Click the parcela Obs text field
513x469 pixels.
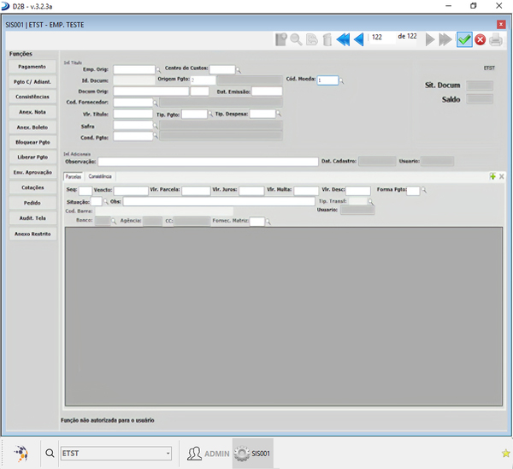(219, 201)
